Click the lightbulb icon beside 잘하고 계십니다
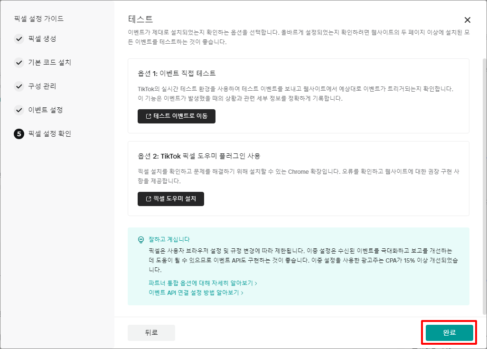This screenshot has width=487, height=349. point(140,240)
